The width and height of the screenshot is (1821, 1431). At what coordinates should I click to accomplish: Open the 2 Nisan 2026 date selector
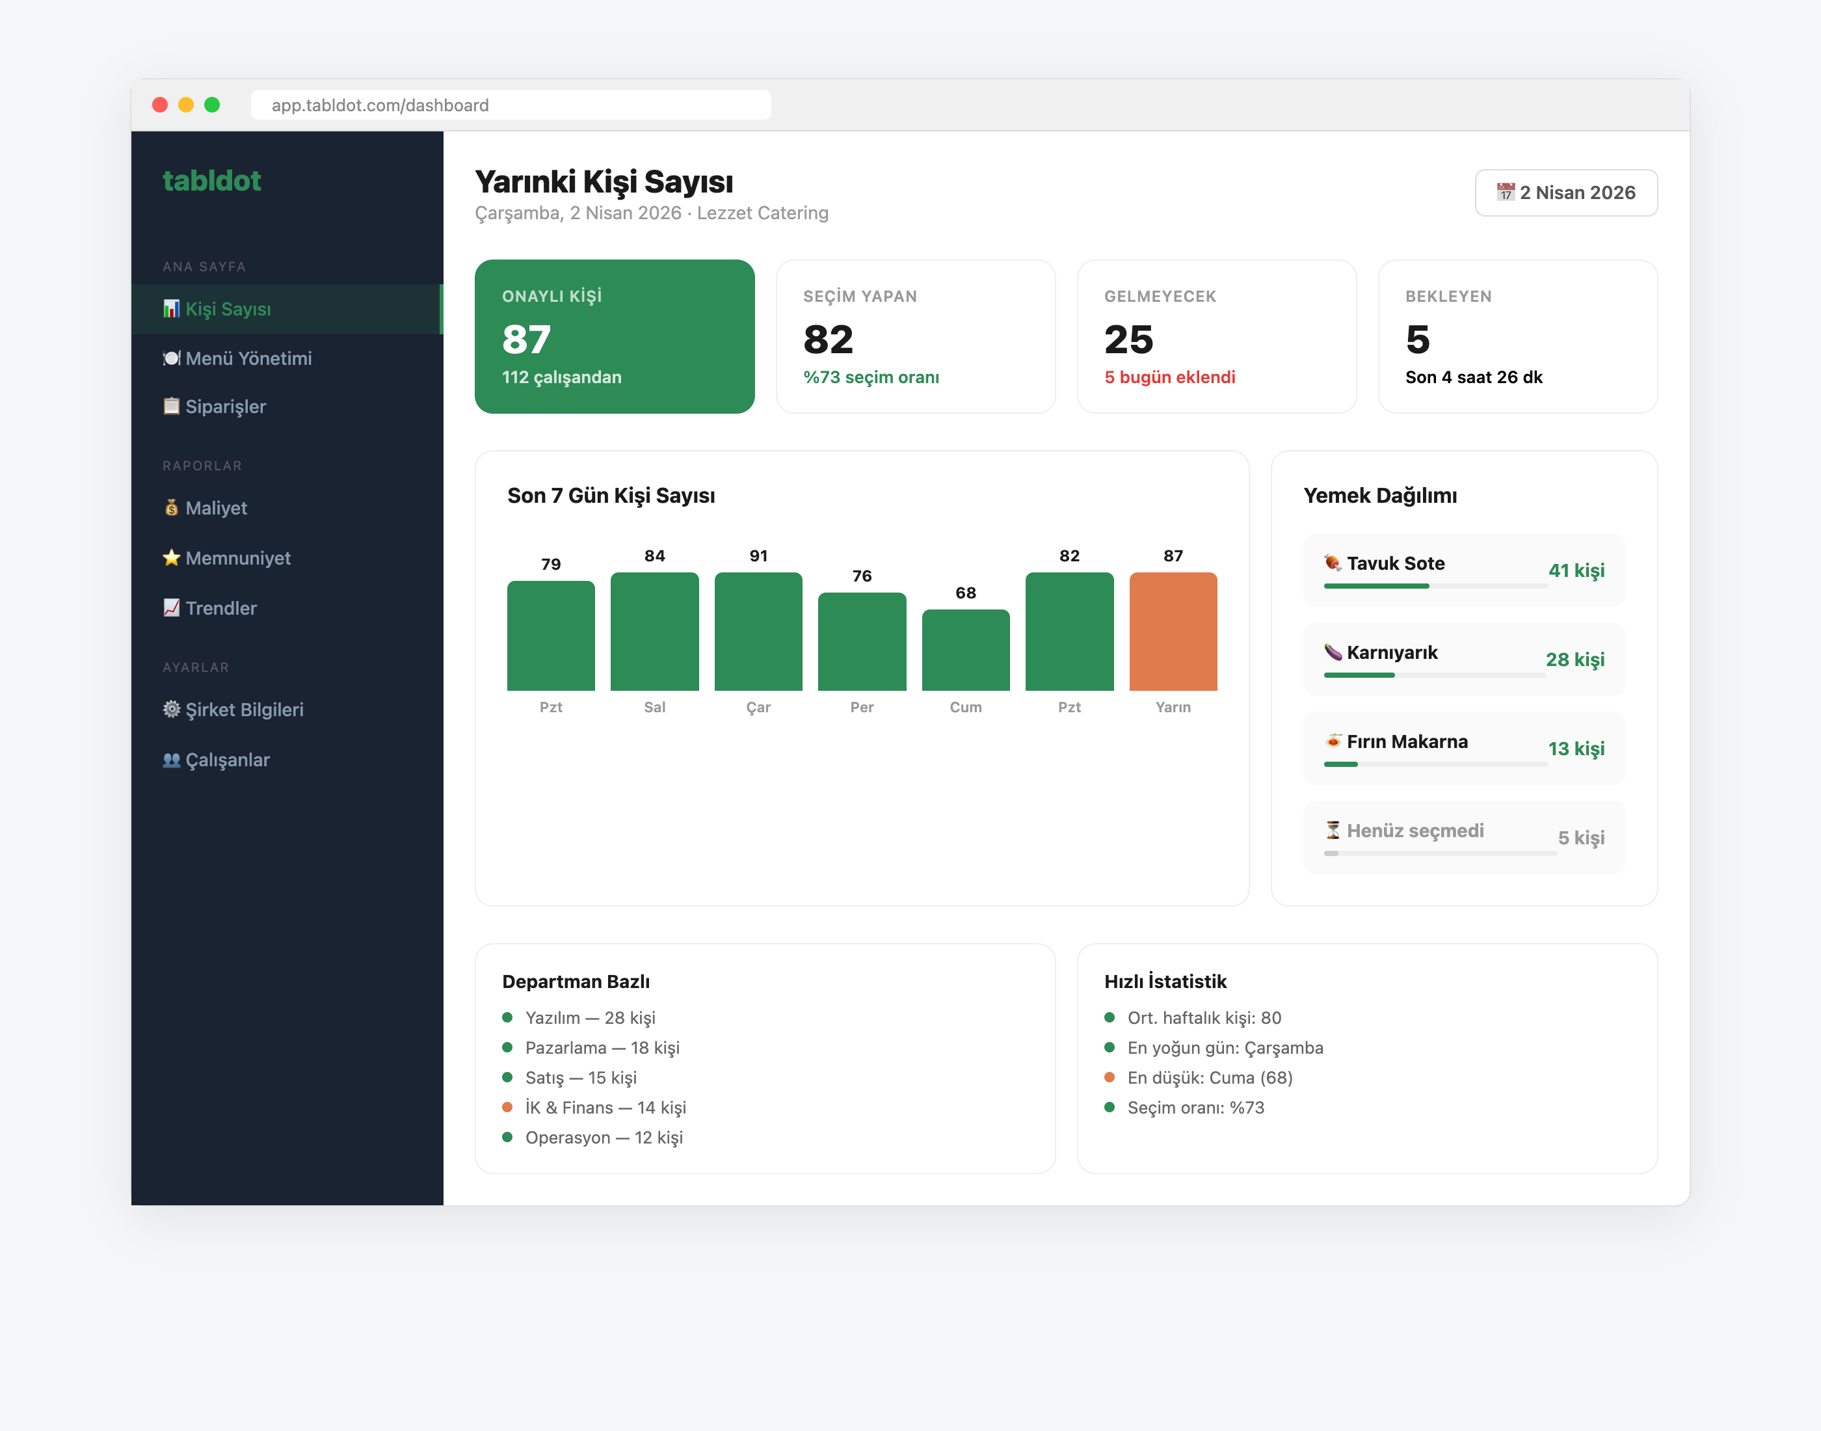pos(1566,192)
